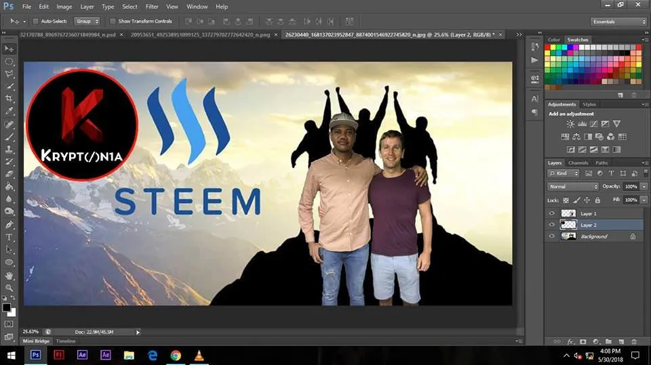The width and height of the screenshot is (651, 365).
Task: Hide Layer 1 visibility eye
Action: point(552,213)
